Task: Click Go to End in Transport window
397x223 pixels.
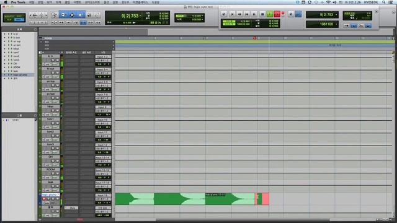Action: (x=254, y=14)
